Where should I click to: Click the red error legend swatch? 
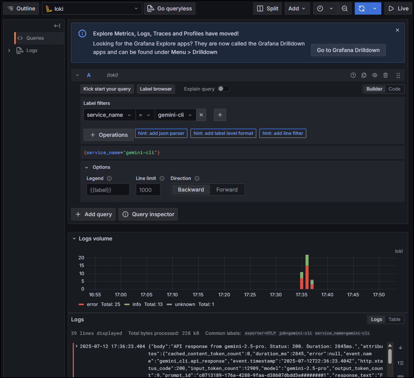click(x=81, y=304)
